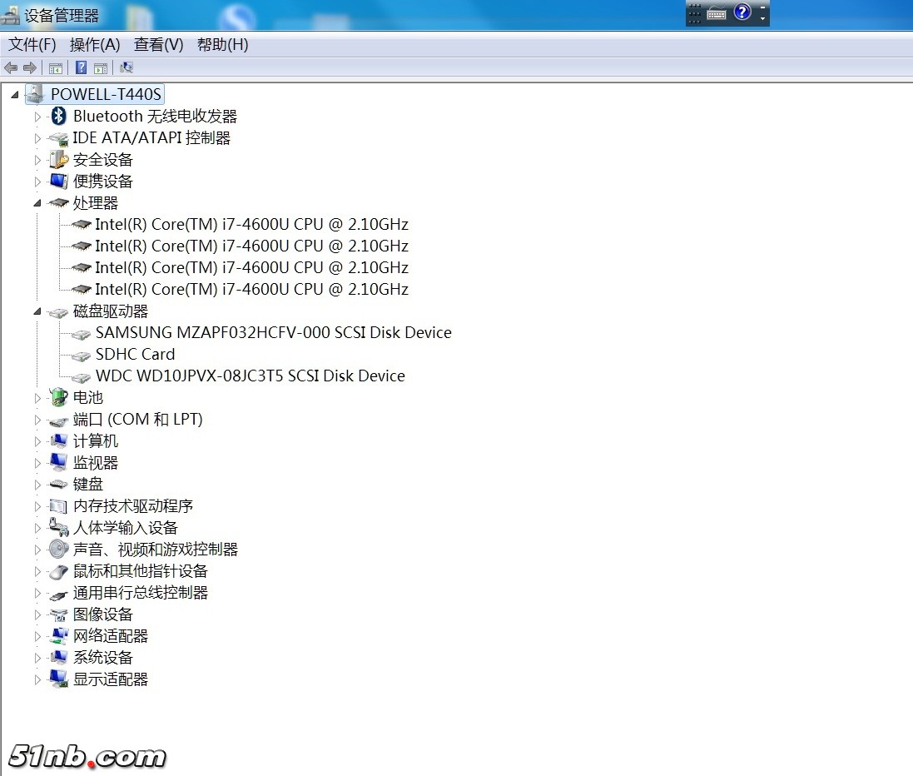This screenshot has height=776, width=913.
Task: Click the 声音、视频和游戏控制器 speaker icon
Action: pyautogui.click(x=58, y=549)
